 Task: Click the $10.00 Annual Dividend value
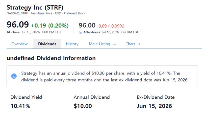[83, 106]
